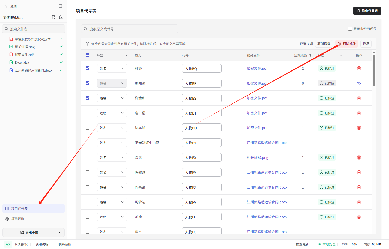Click the new file icon in sidebar header
Viewport: 389px width, 249px height.
point(54,17)
